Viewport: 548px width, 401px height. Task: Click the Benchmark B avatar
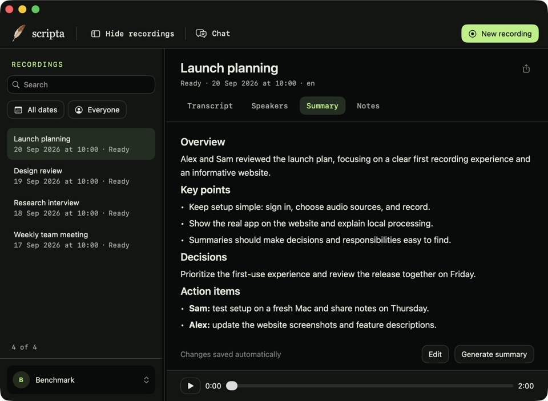click(21, 380)
